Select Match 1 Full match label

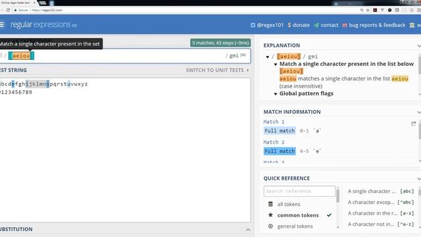pos(280,130)
